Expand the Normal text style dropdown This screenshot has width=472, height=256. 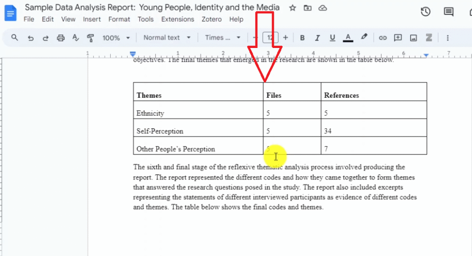[166, 38]
